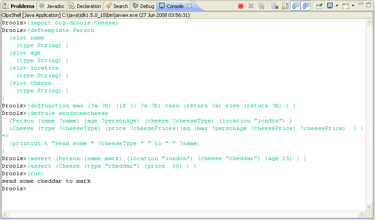Expand the Display Selected Console dropdown arrow
Image resolution: width=375 pixels, height=220 pixels.
point(337,6)
